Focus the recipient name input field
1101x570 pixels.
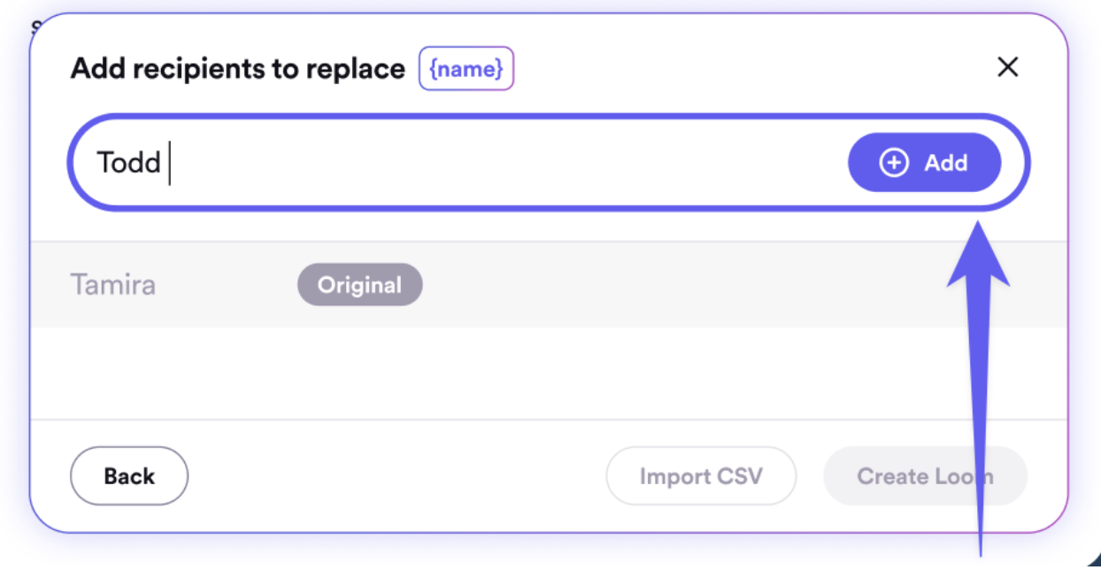(x=496, y=163)
